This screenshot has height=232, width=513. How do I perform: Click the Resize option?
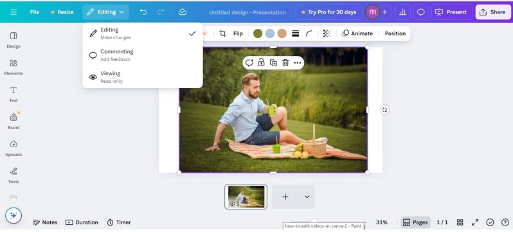(62, 12)
